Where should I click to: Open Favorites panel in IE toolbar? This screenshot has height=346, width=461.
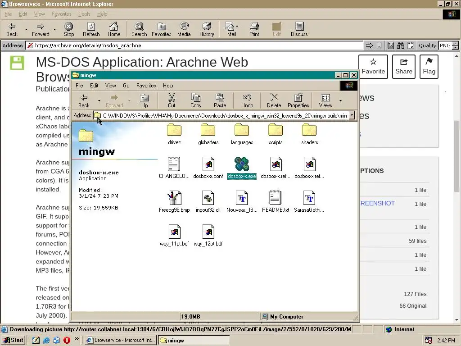point(162,29)
